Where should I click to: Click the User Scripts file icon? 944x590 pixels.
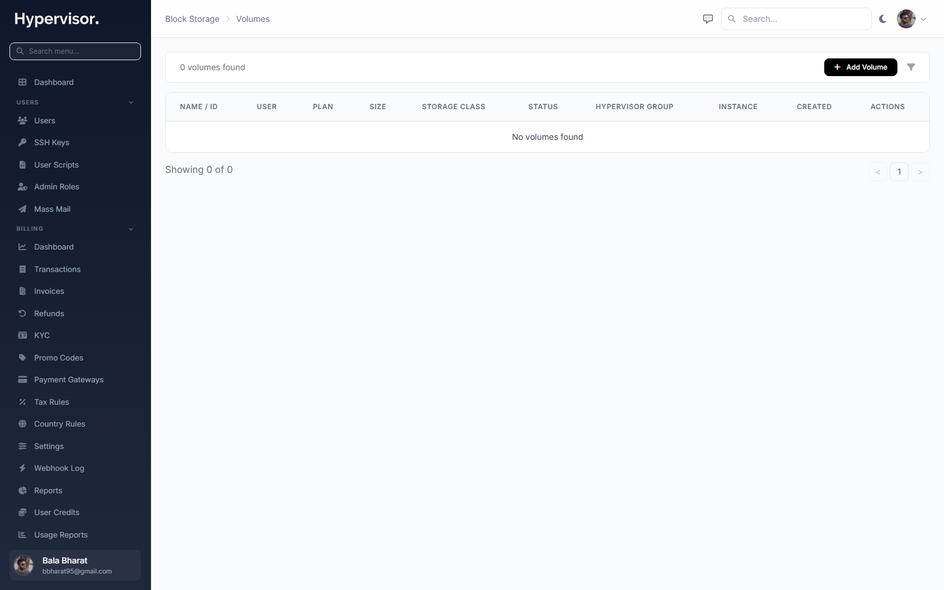[22, 165]
